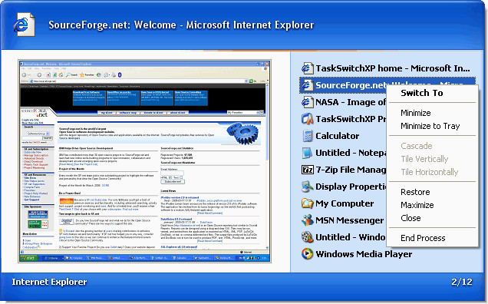Choose Restore in the context menu
Image resolution: width=488 pixels, height=304 pixels.
tap(415, 192)
